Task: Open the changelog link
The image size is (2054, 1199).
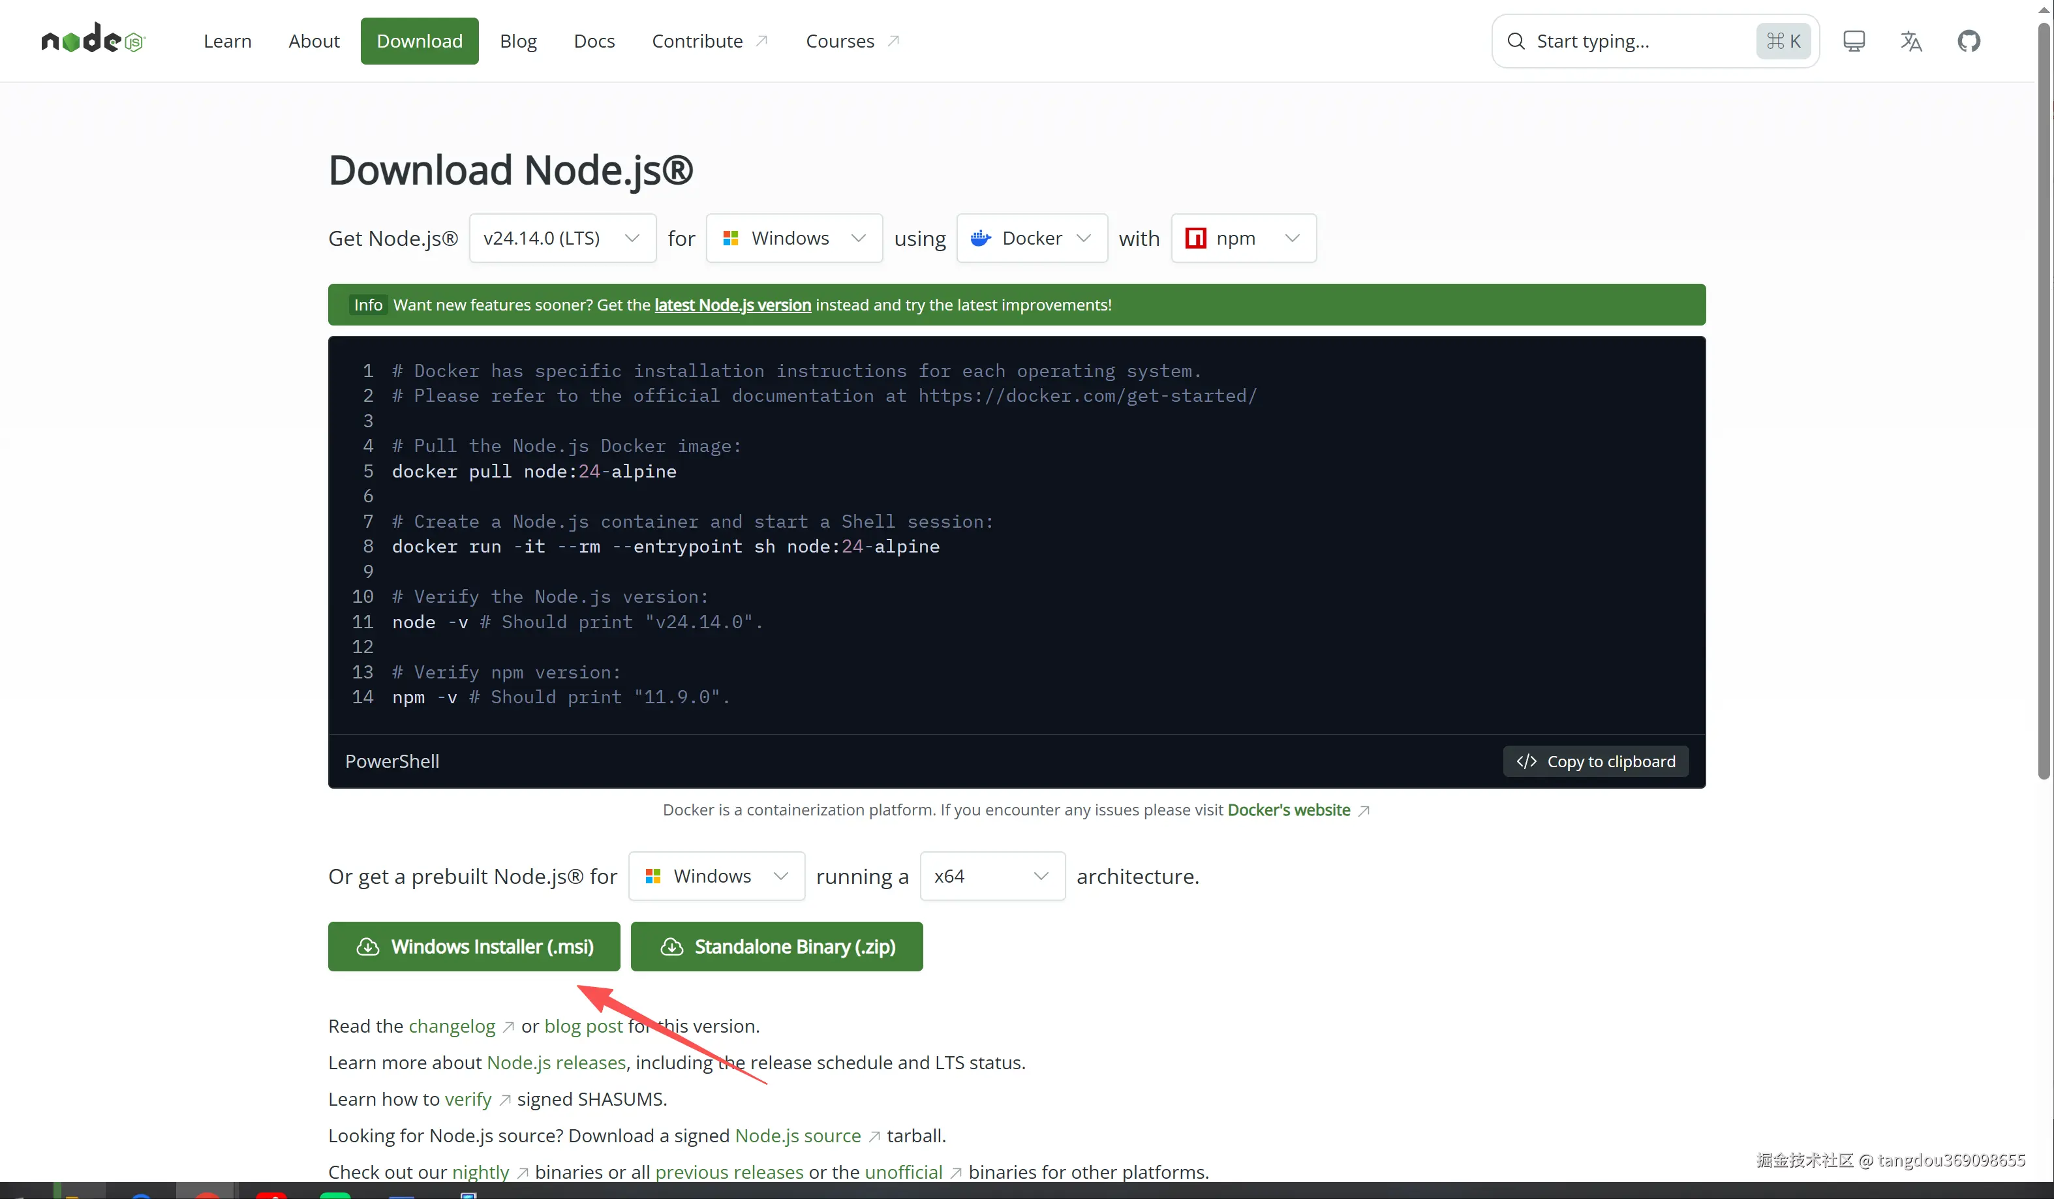Action: point(452,1026)
